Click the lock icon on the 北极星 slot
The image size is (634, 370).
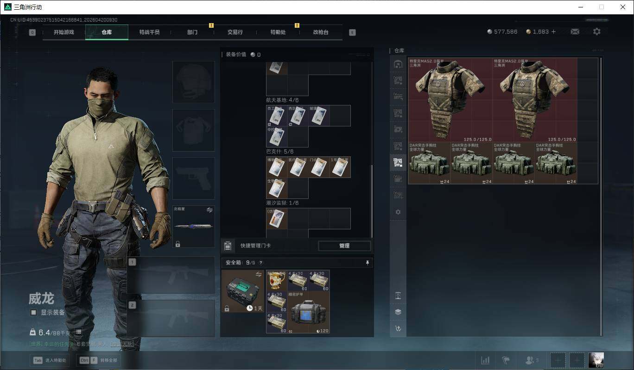[x=178, y=244]
